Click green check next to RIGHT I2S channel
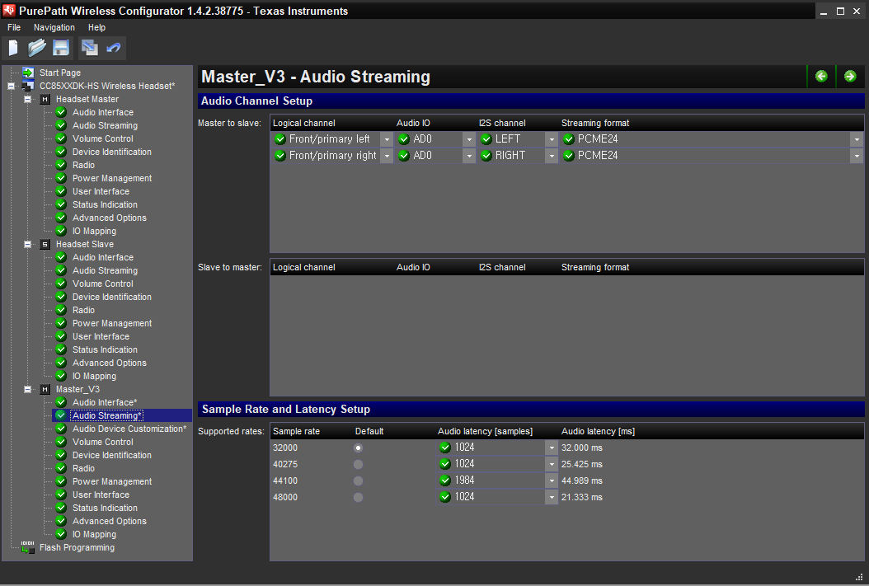 click(486, 156)
